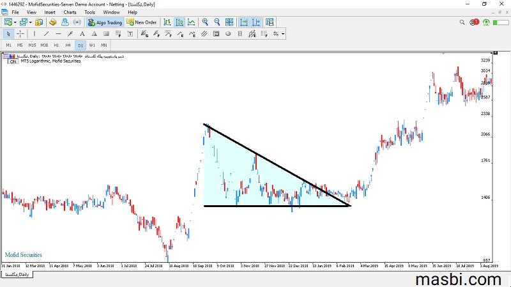This screenshot has height=287, width=511.
Task: Toggle Algo Trading on
Action: click(x=105, y=22)
